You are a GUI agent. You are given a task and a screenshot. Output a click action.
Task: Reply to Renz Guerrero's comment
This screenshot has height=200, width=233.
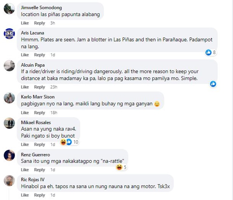click(39, 170)
